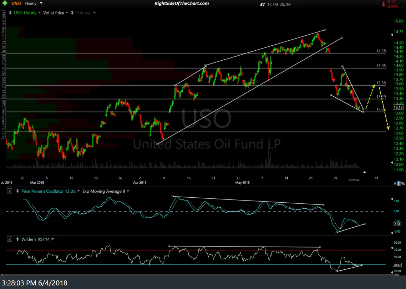Screen dimensions: 406x289
Task: Click the Price Percent Oscillator 12 26 label
Action: (49, 191)
